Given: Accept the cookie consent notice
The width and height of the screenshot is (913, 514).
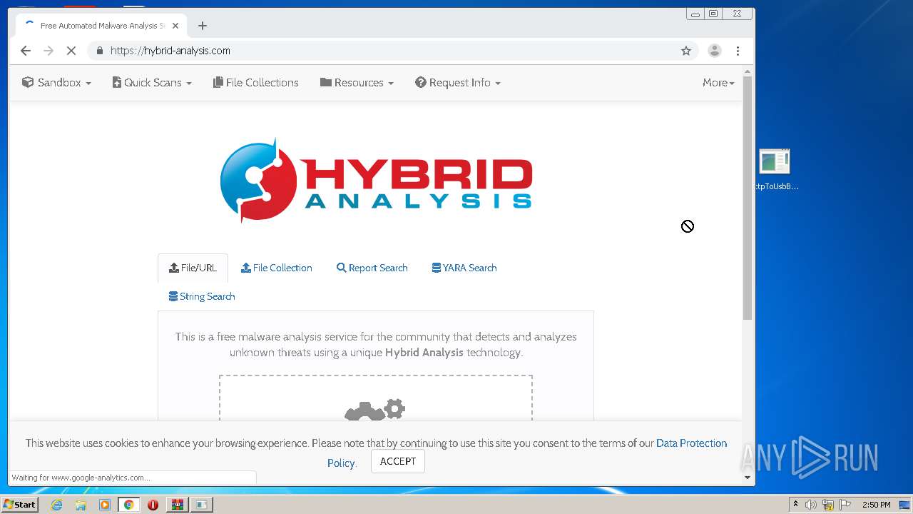Looking at the screenshot, I should click(x=398, y=461).
